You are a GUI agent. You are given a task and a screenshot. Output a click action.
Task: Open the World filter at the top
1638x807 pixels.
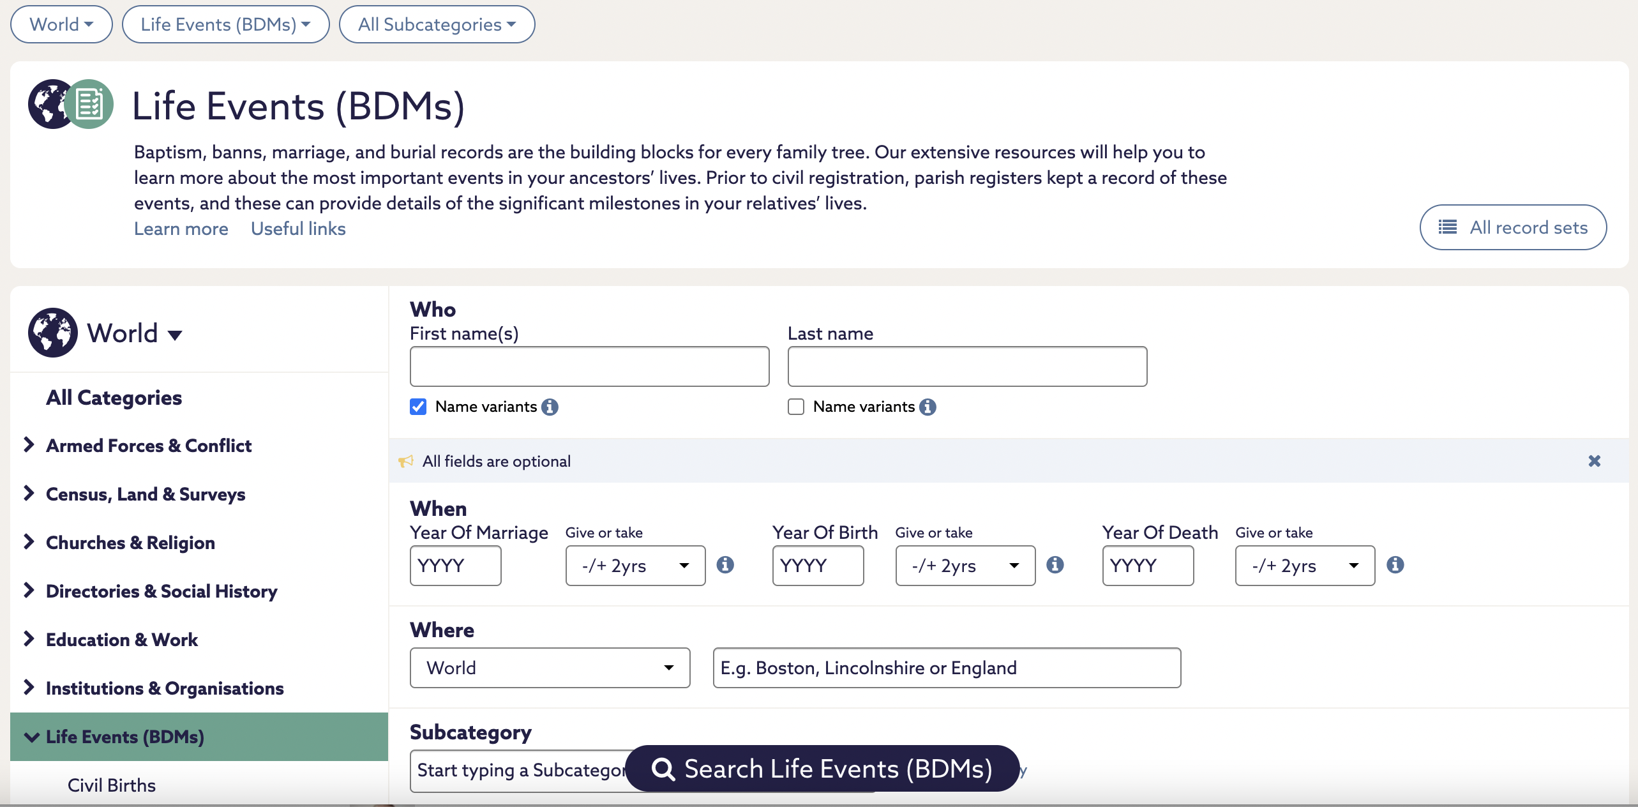[x=61, y=24]
